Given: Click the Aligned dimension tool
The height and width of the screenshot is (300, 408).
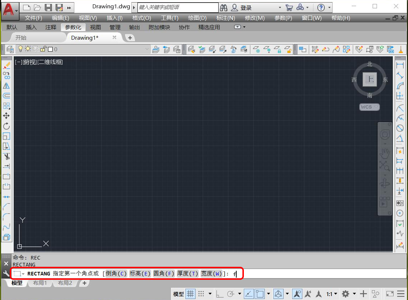Looking at the screenshot, I should (x=400, y=75).
